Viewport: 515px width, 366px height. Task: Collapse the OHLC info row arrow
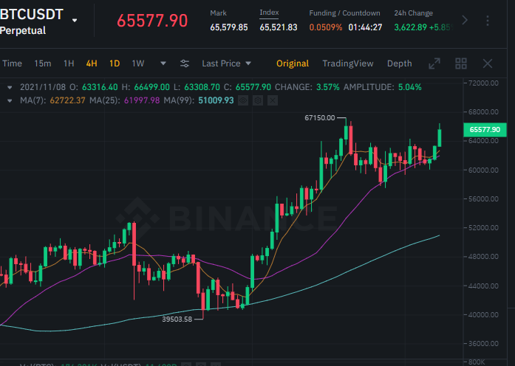coord(10,87)
